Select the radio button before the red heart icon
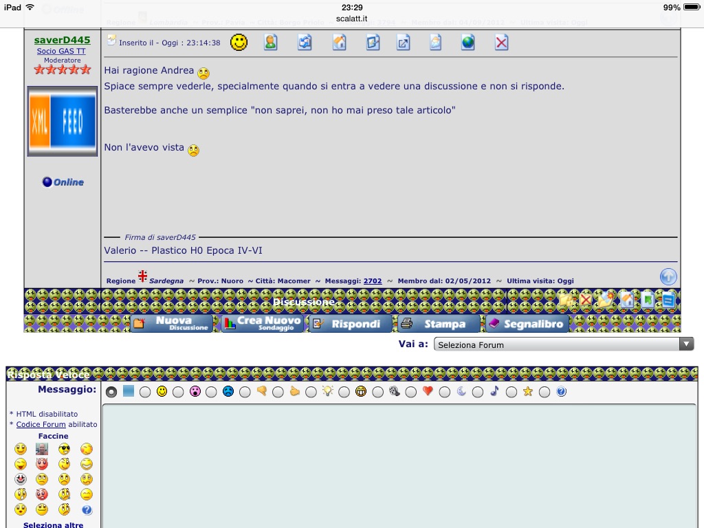 pos(411,392)
